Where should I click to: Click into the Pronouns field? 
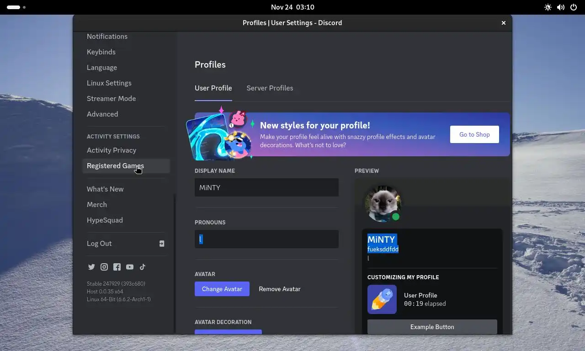click(266, 239)
